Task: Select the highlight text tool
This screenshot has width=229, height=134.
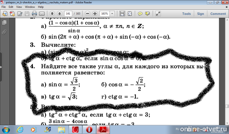Action: coord(148,14)
